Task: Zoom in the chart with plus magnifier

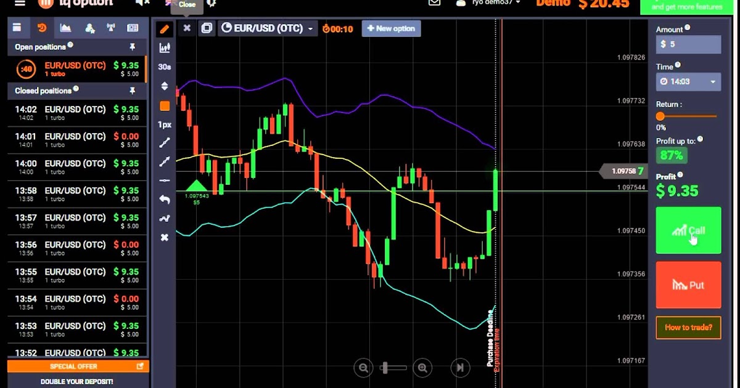Action: pos(422,368)
